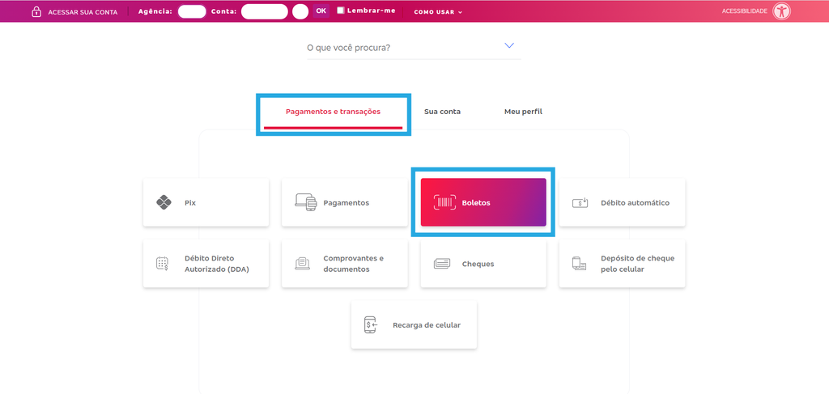This screenshot has height=394, width=829.
Task: Switch to the Sua conta tab
Action: (x=442, y=112)
